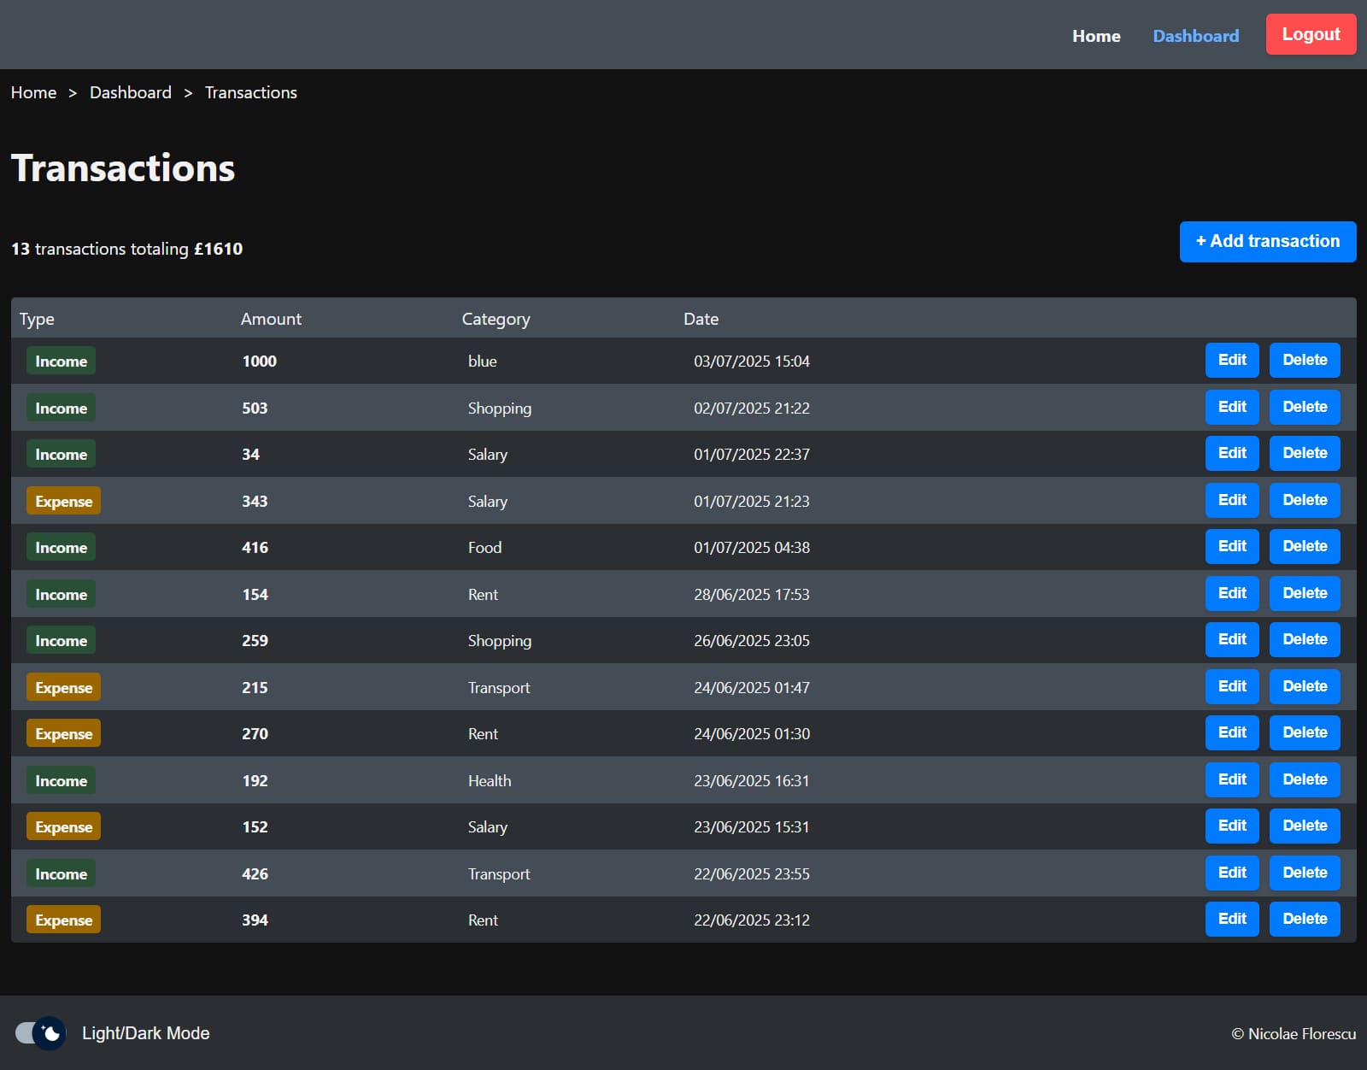Viewport: 1367px width, 1070px height.
Task: Click the Date column header
Action: coord(701,319)
